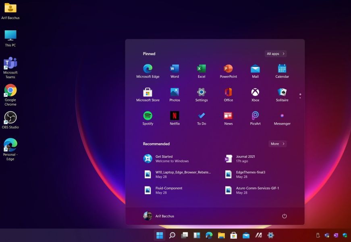The height and width of the screenshot is (242, 351).
Task: Open File Explorer from taskbar
Action: click(x=221, y=235)
